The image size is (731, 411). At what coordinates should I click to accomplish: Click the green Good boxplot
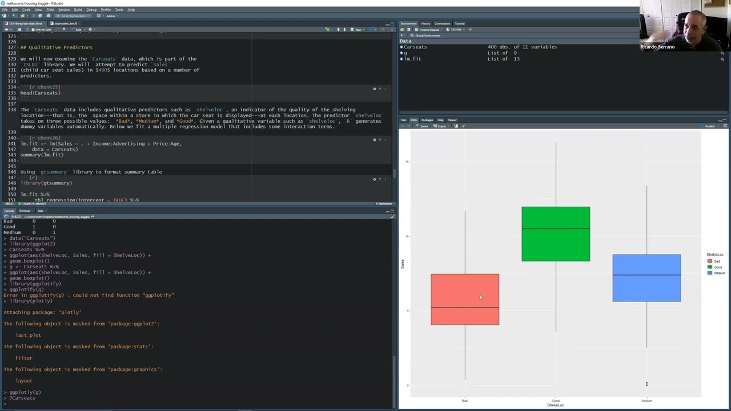coord(556,234)
